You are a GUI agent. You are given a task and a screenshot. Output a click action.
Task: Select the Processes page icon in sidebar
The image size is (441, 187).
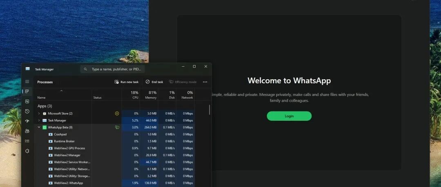27,91
